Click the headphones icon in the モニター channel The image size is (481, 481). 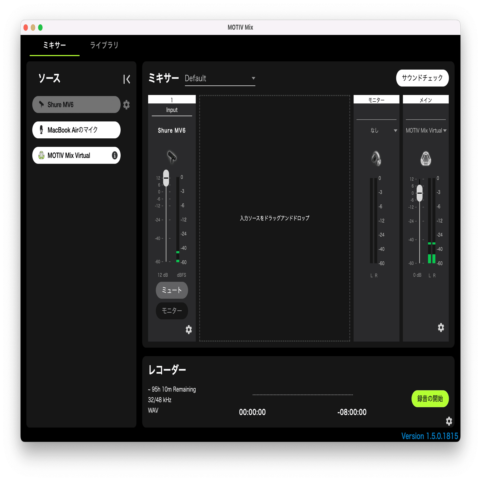[x=376, y=159]
